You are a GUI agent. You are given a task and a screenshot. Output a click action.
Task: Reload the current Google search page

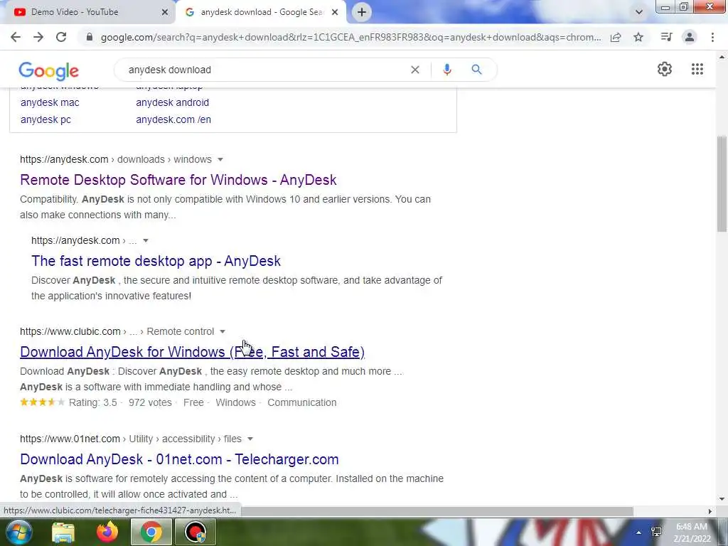61,37
